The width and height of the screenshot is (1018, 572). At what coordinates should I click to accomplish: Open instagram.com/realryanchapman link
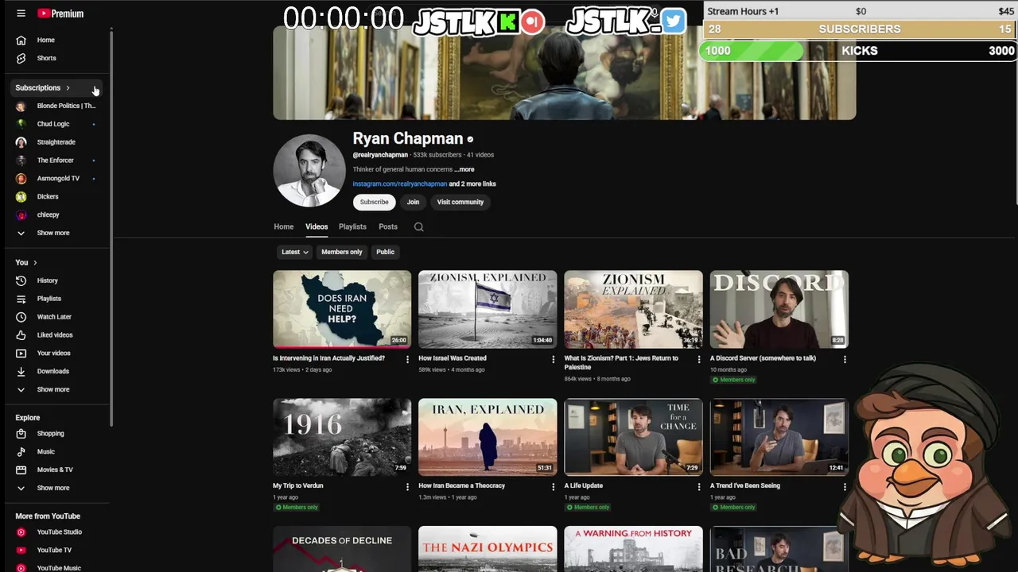[x=400, y=184]
